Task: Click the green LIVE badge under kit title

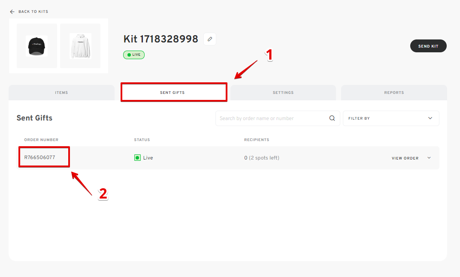Action: 134,55
